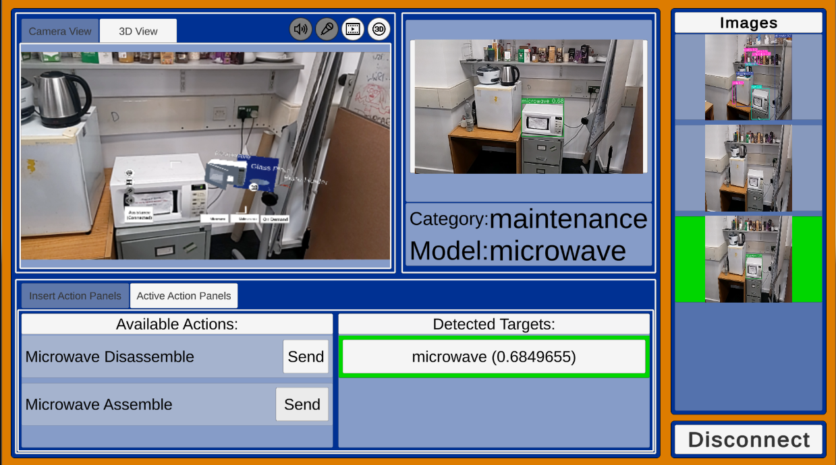Switch to the Camera View tab
Screen dimensions: 836x465
click(x=60, y=31)
